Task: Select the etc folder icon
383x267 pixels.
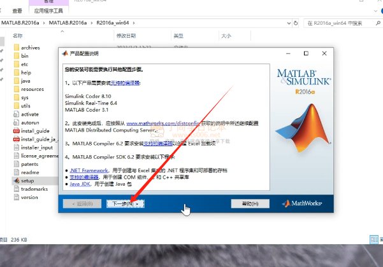Action: tap(17, 64)
